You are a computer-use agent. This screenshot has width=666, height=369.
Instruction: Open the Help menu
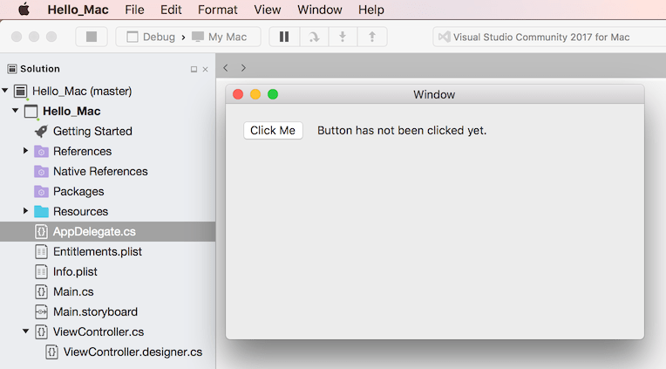coord(370,10)
